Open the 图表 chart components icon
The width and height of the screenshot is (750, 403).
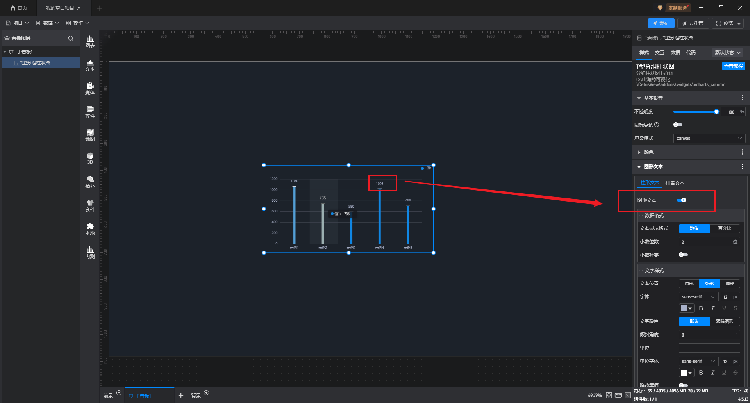click(x=90, y=41)
